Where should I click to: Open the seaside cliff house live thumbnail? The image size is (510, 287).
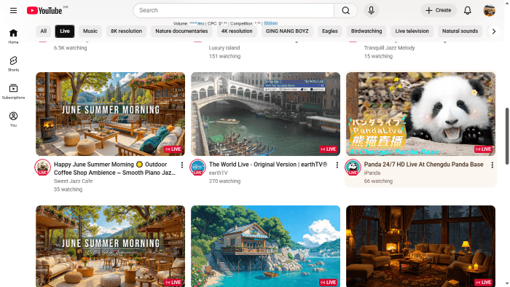click(265, 246)
